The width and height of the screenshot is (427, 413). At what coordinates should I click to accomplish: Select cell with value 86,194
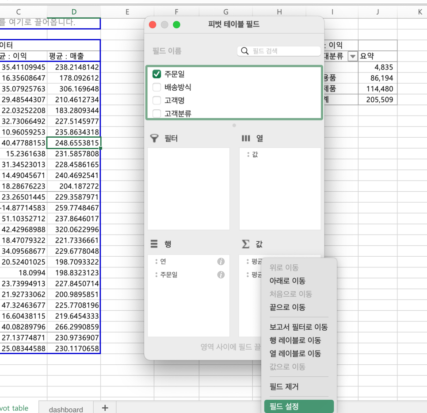(377, 78)
